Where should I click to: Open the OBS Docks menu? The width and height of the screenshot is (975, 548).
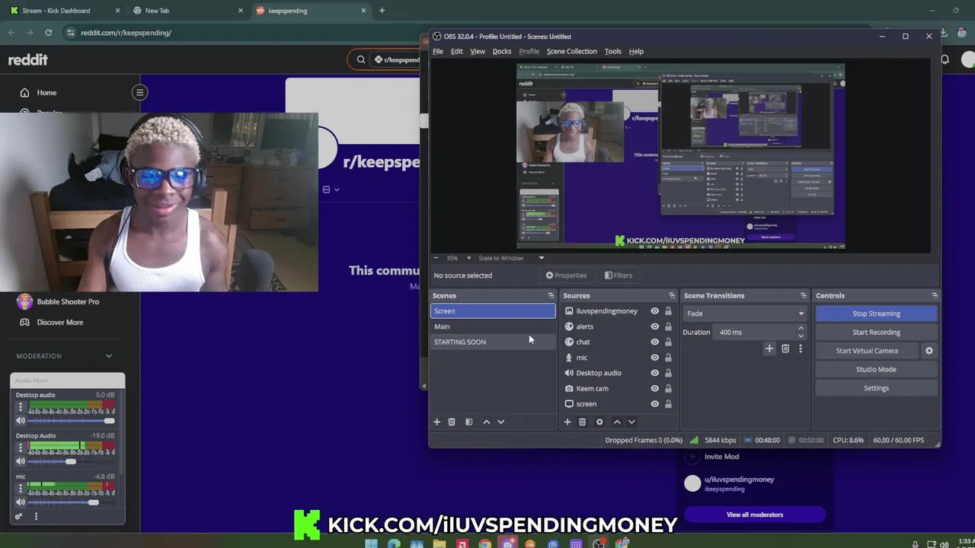tap(502, 51)
